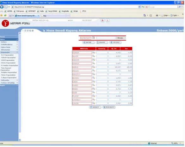The width and height of the screenshot is (185, 147).
Task: Click the red arrow icon beside home
Action: coord(108,20)
